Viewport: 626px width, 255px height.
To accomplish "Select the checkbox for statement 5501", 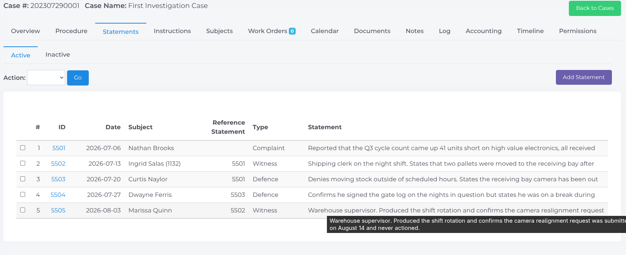I will [x=23, y=148].
